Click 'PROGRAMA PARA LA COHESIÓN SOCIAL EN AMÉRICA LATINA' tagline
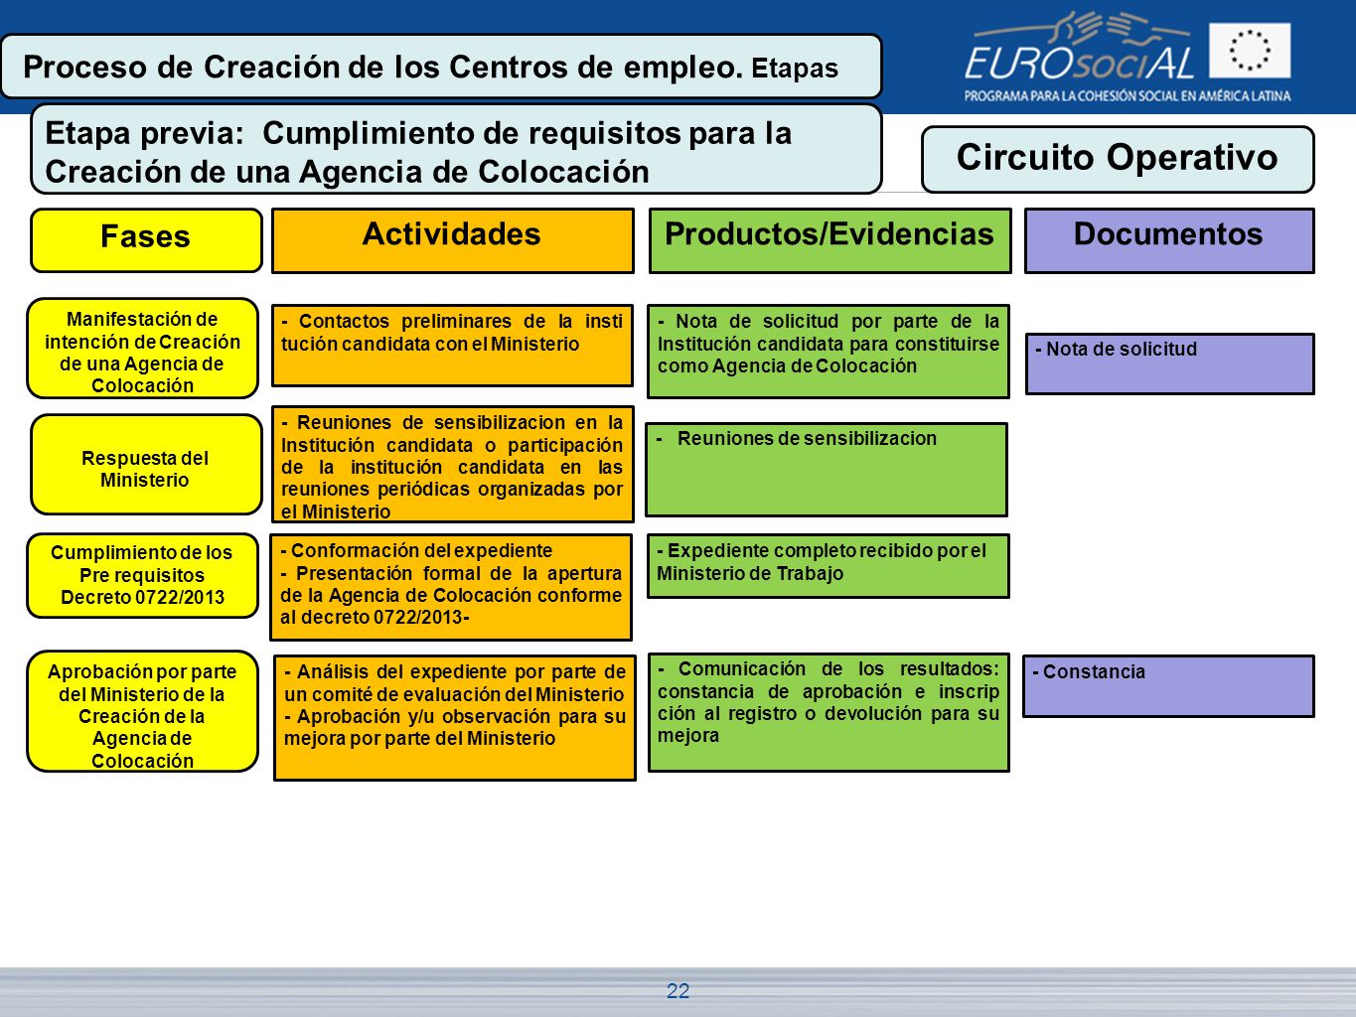 [x=1128, y=96]
